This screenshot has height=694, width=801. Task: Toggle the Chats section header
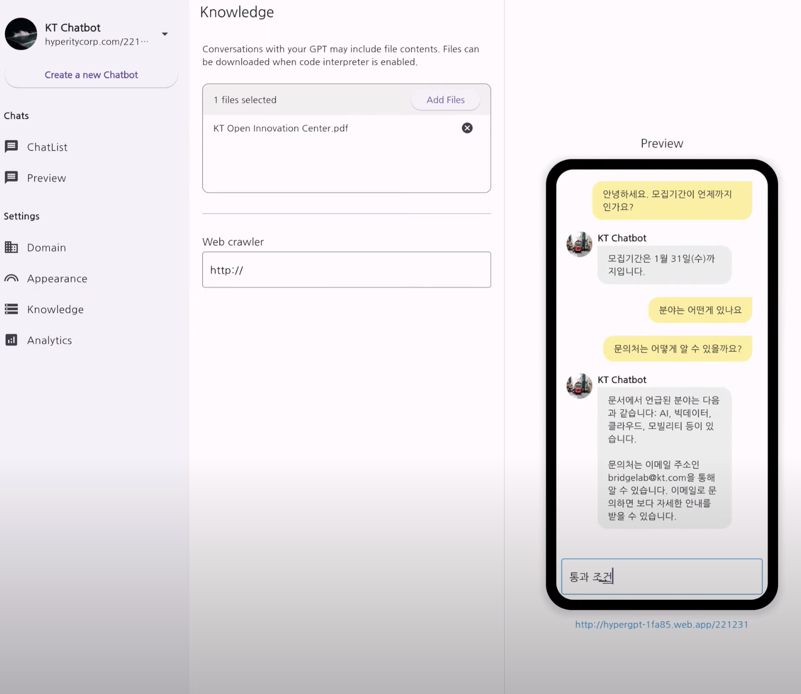tap(16, 115)
